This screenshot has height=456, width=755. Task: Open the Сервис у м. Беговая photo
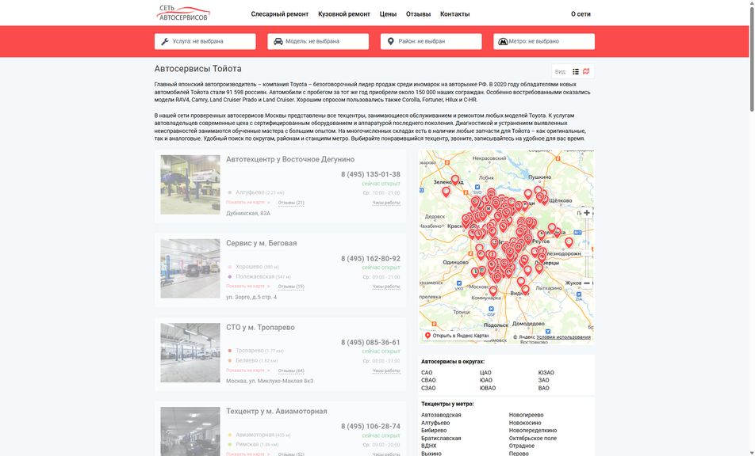pyautogui.click(x=190, y=268)
